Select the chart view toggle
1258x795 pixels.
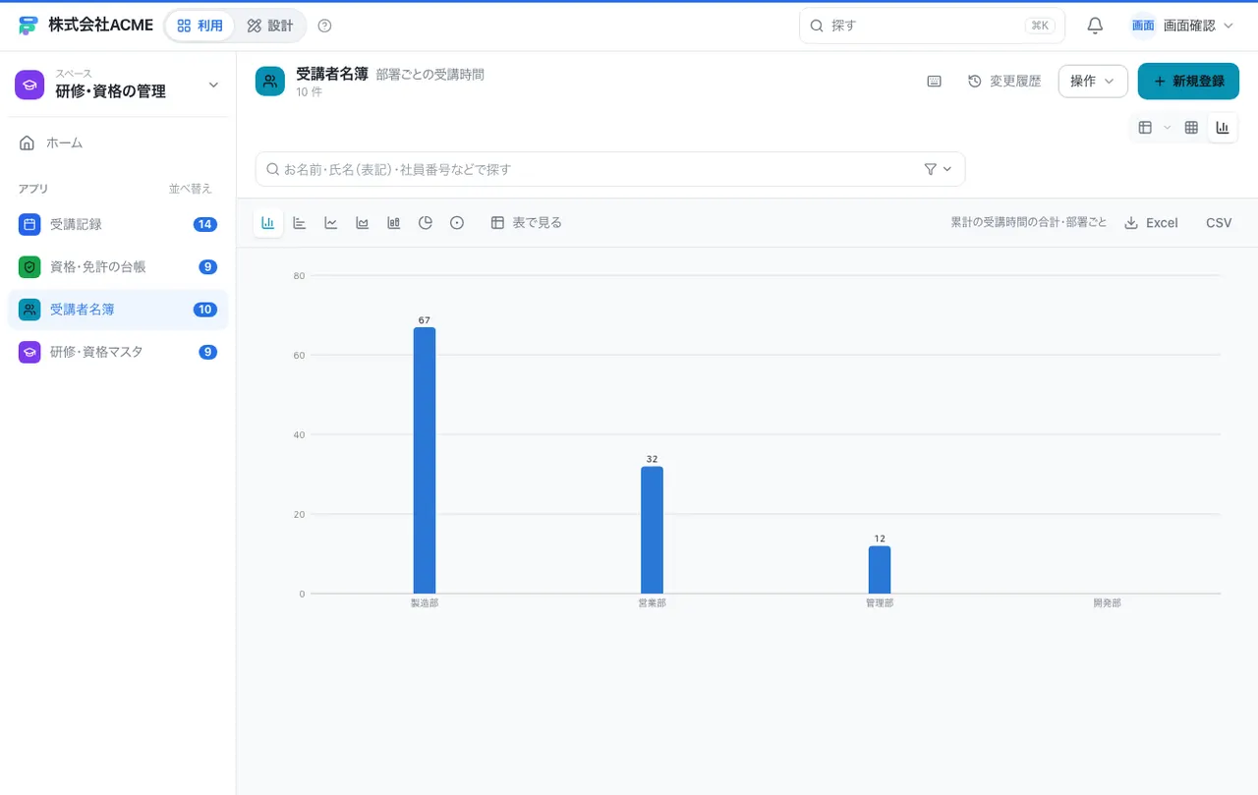click(1223, 128)
